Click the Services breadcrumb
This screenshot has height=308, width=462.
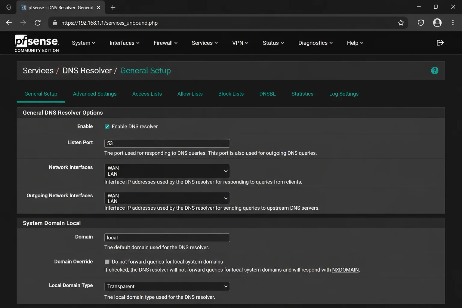(x=38, y=71)
